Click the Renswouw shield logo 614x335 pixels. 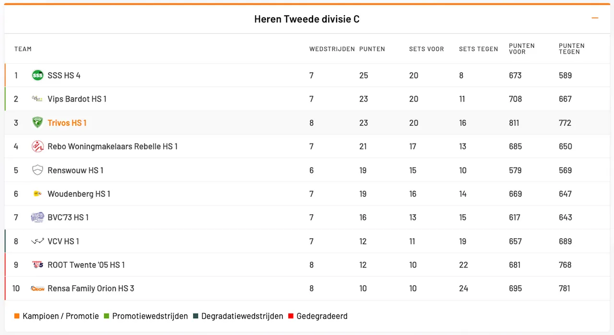(37, 170)
